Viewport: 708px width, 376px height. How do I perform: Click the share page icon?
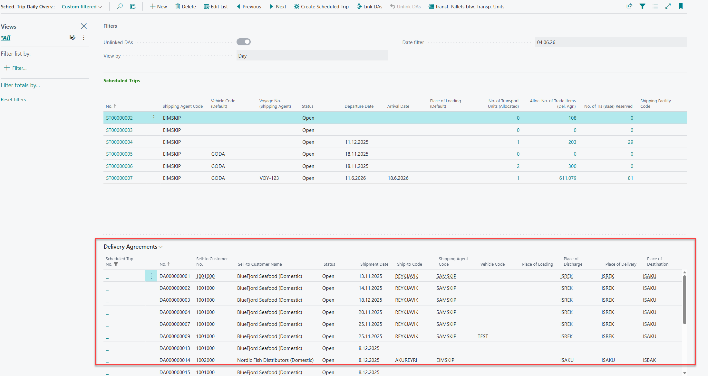coord(629,6)
